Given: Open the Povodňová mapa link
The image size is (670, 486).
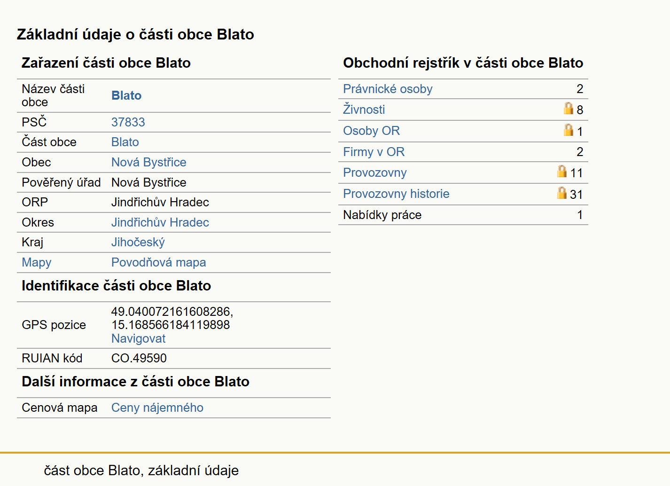Looking at the screenshot, I should click(159, 262).
